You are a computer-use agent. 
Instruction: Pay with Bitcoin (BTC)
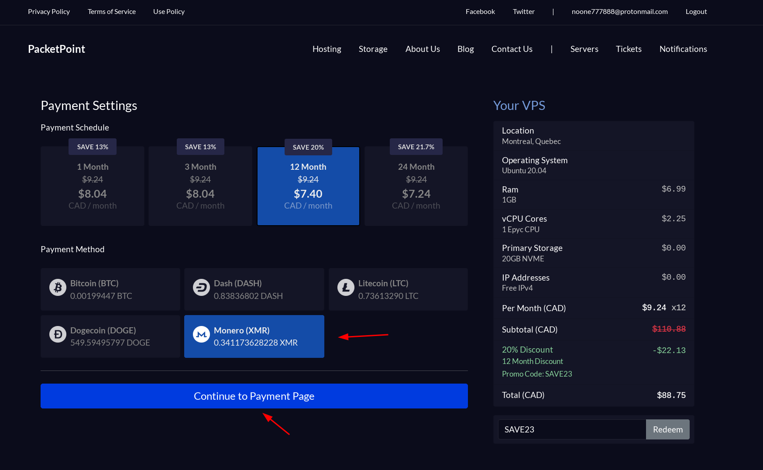(110, 289)
